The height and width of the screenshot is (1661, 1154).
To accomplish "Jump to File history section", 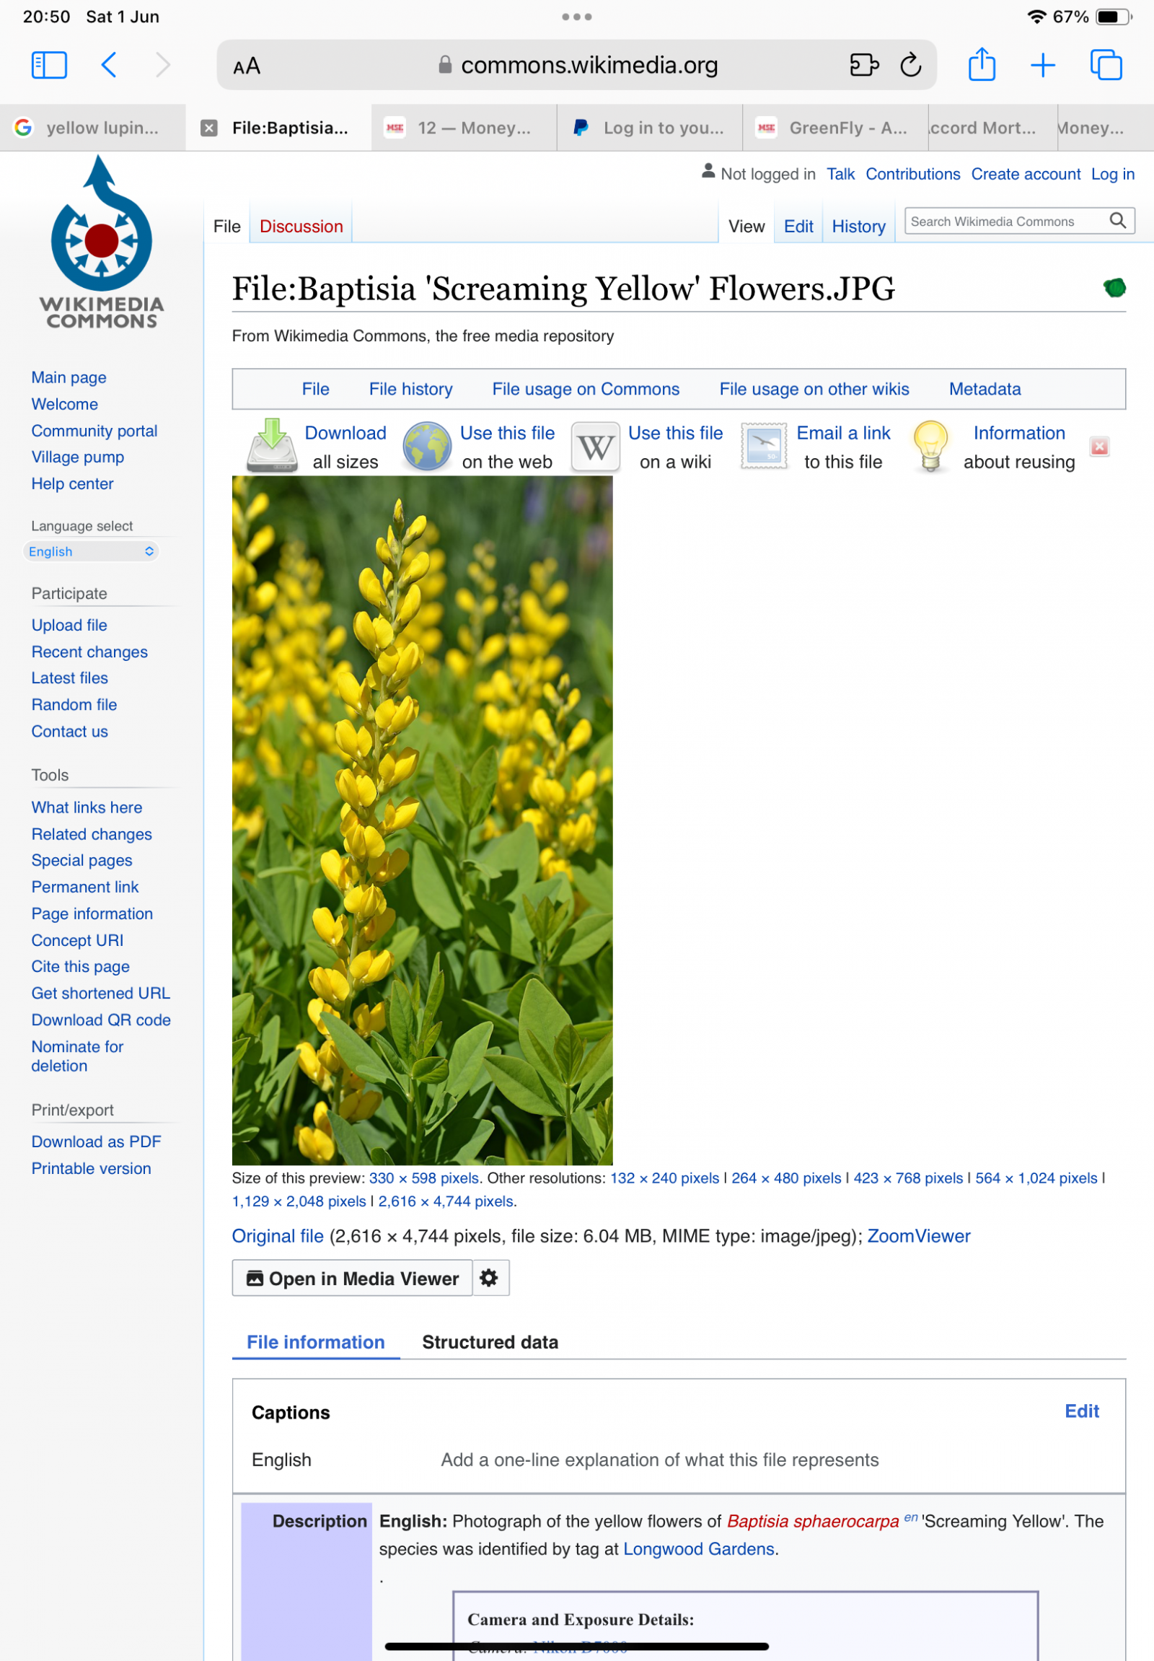I will point(410,389).
